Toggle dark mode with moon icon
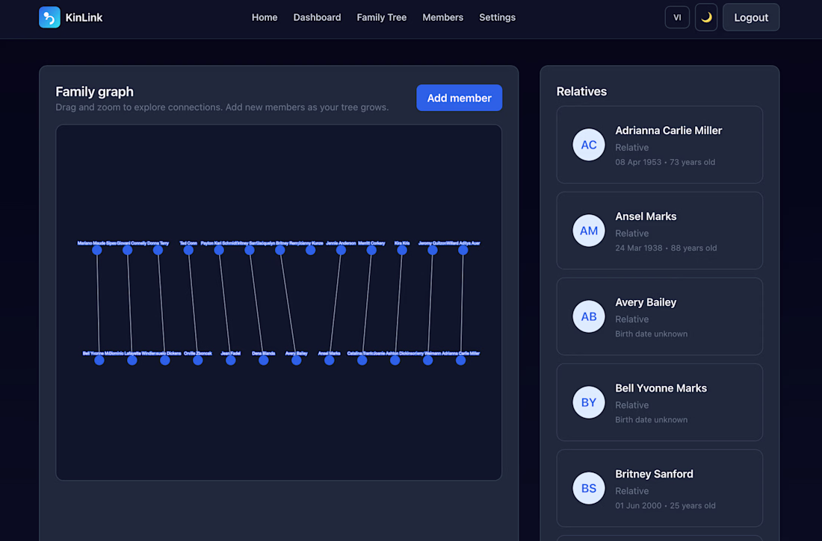 (706, 17)
